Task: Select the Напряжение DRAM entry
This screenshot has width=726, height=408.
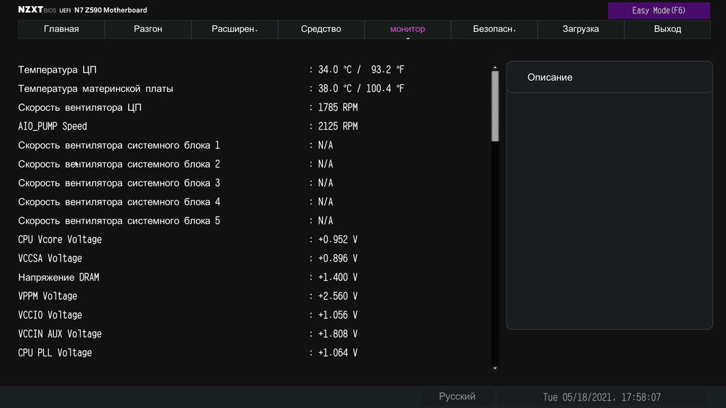Action: pos(59,277)
